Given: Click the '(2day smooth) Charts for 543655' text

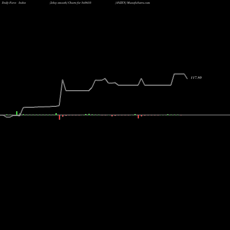Looking at the screenshot, I should tap(70, 3).
